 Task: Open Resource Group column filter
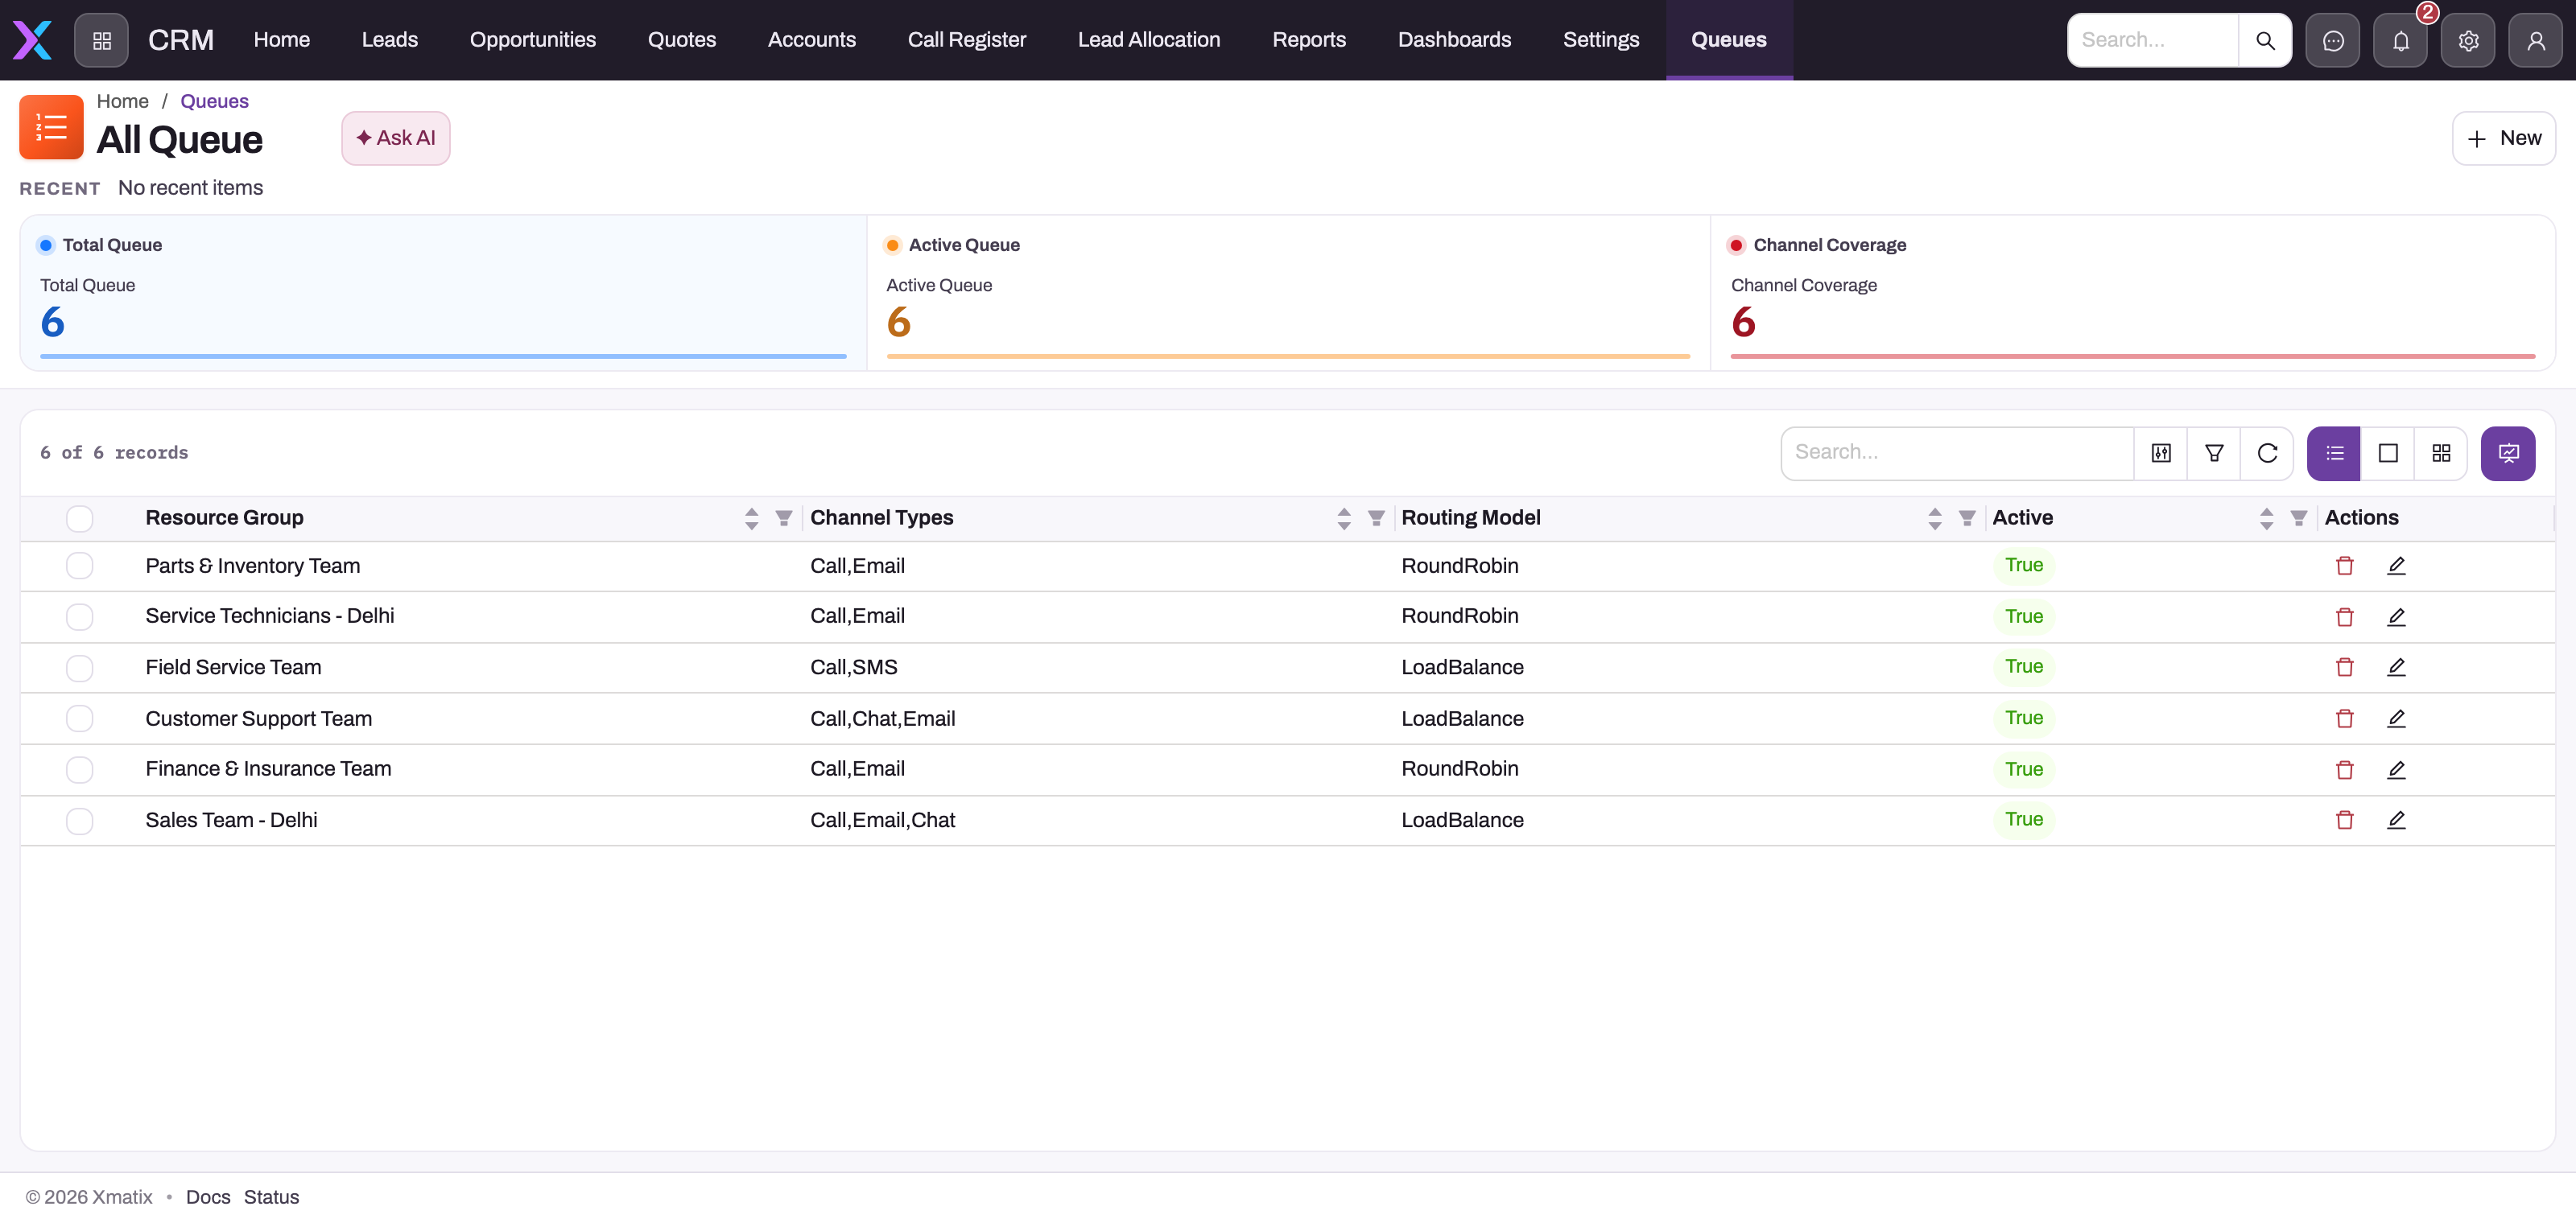click(783, 517)
